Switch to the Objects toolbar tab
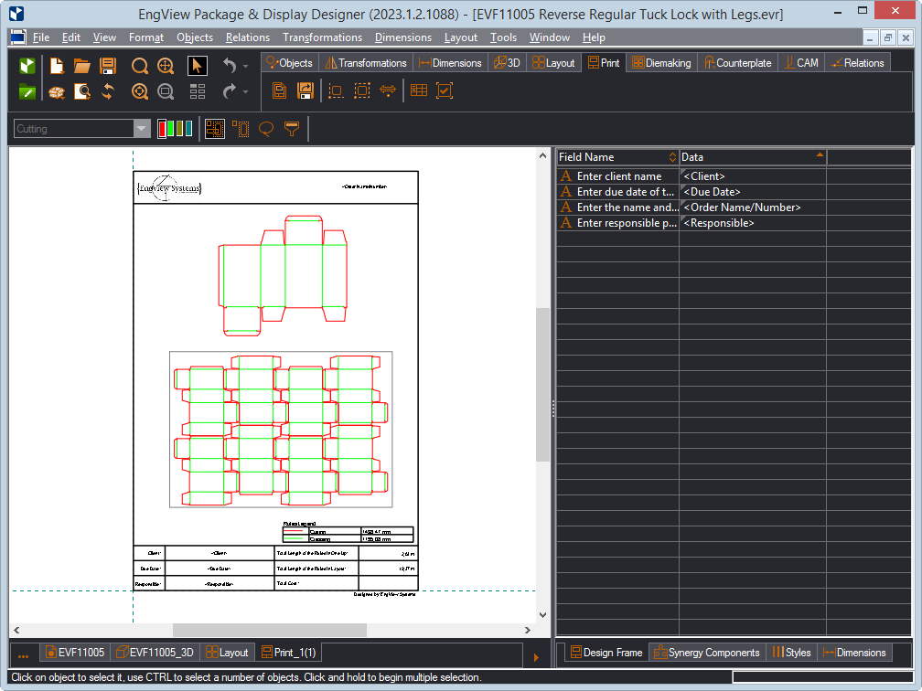Viewport: 922px width, 691px height. tap(290, 62)
